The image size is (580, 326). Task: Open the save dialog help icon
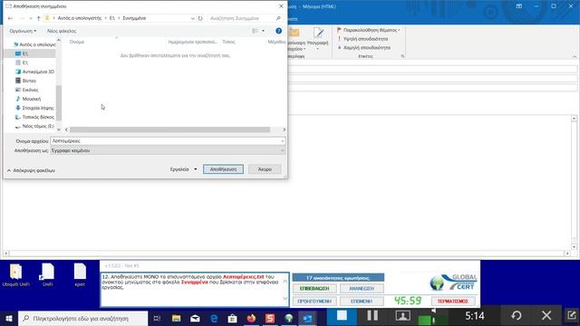[x=278, y=31]
